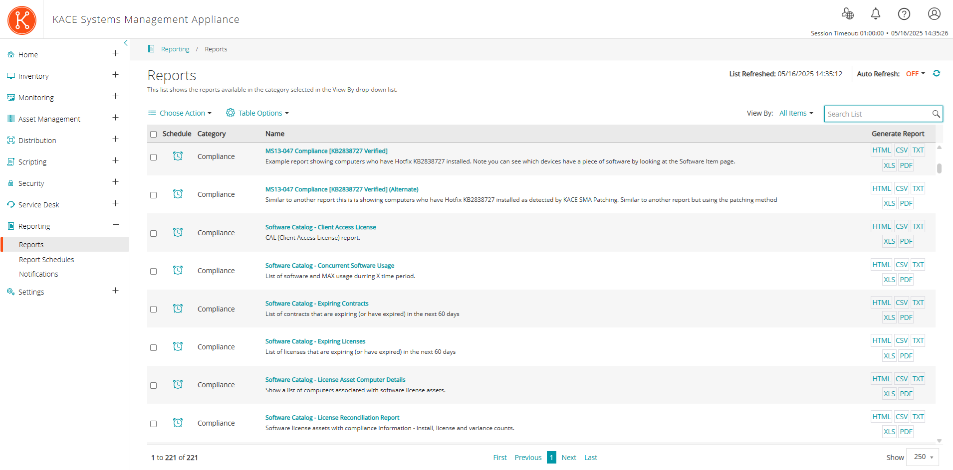The image size is (953, 470).
Task: Open the Show 250 rows dropdown
Action: [923, 457]
